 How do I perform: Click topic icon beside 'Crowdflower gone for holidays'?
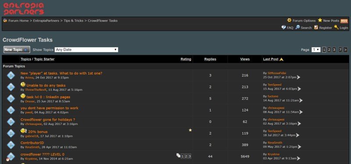tap(11, 122)
